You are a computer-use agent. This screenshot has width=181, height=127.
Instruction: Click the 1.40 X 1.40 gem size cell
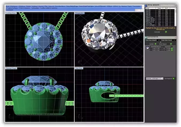[x=156, y=48]
